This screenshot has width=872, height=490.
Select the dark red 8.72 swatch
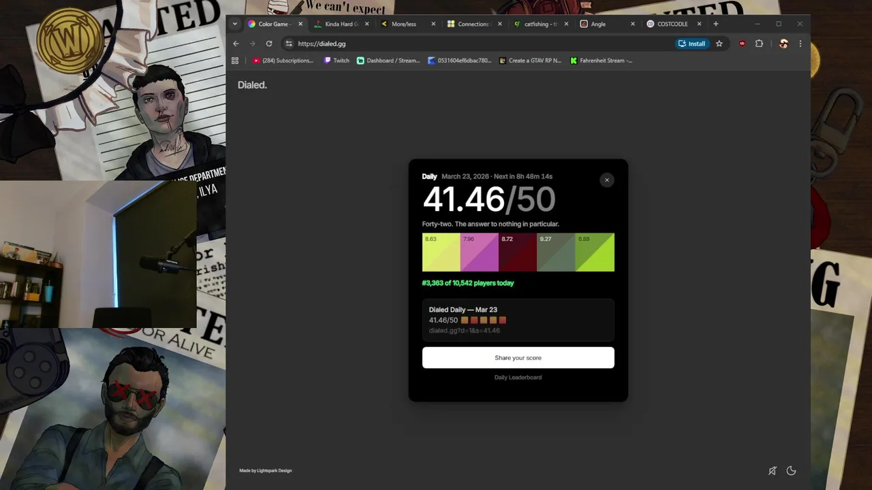[x=518, y=252]
